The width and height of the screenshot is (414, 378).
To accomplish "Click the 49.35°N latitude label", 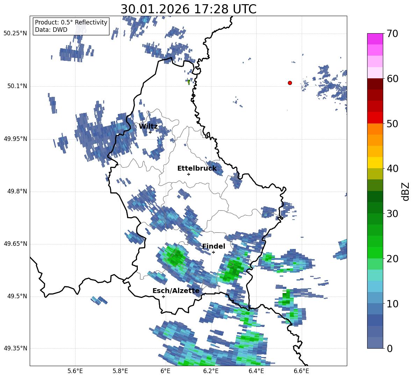I will point(15,348).
